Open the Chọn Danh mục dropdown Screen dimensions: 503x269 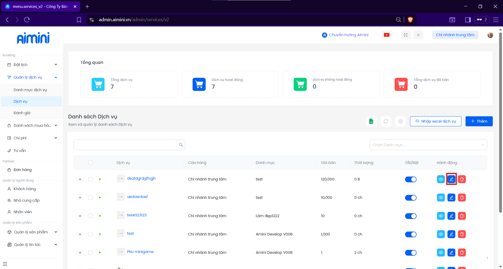428,145
